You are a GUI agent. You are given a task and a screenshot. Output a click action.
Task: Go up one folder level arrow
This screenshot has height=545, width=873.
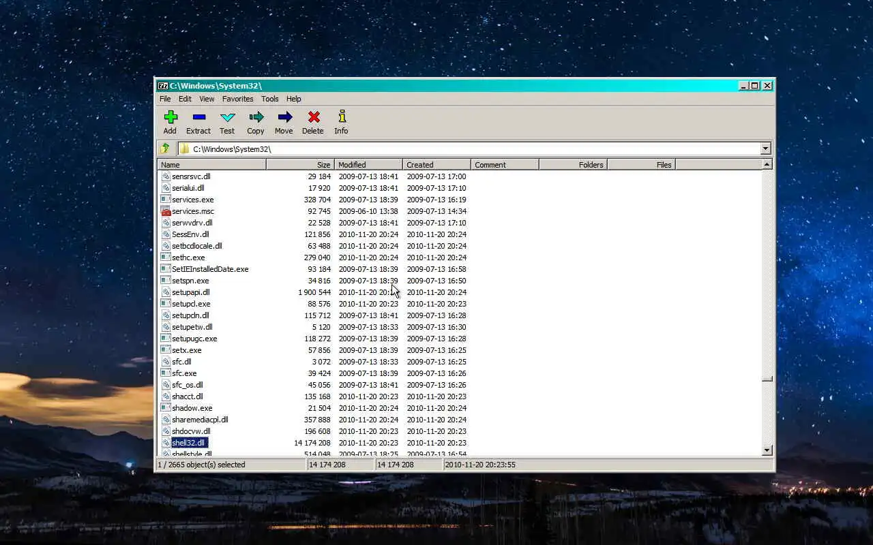(165, 149)
